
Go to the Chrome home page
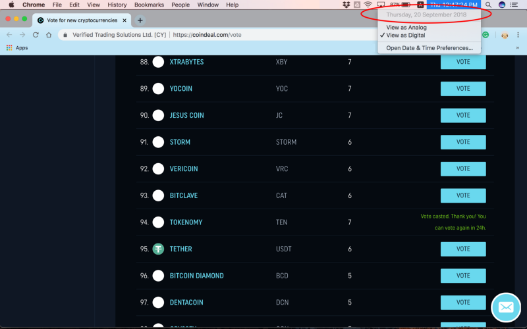[49, 35]
